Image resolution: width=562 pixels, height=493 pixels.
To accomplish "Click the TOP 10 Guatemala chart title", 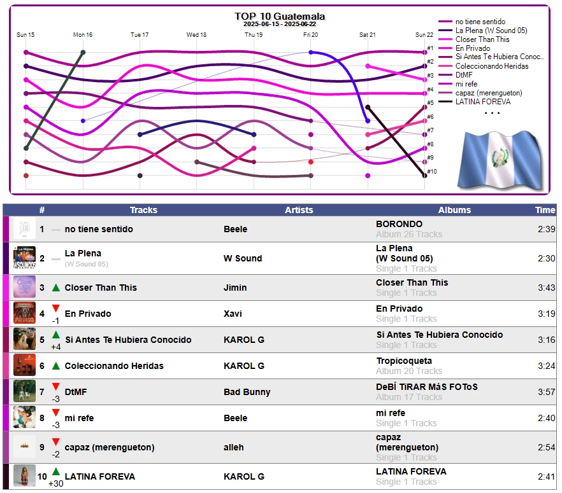I will tap(280, 17).
